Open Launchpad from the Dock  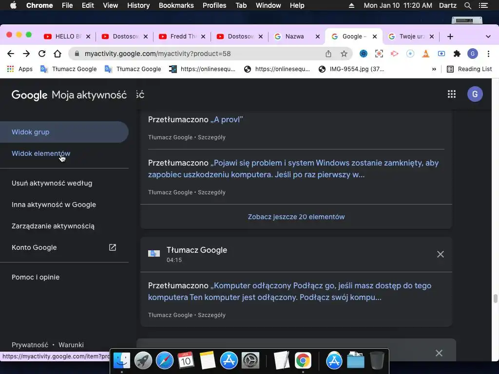143,361
